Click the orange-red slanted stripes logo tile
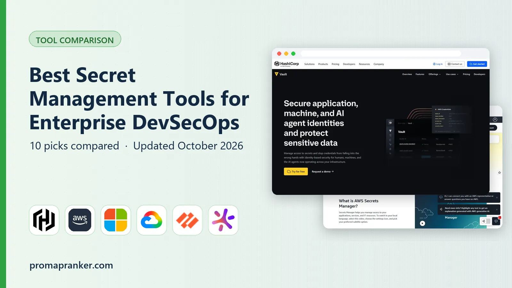 coord(188,220)
